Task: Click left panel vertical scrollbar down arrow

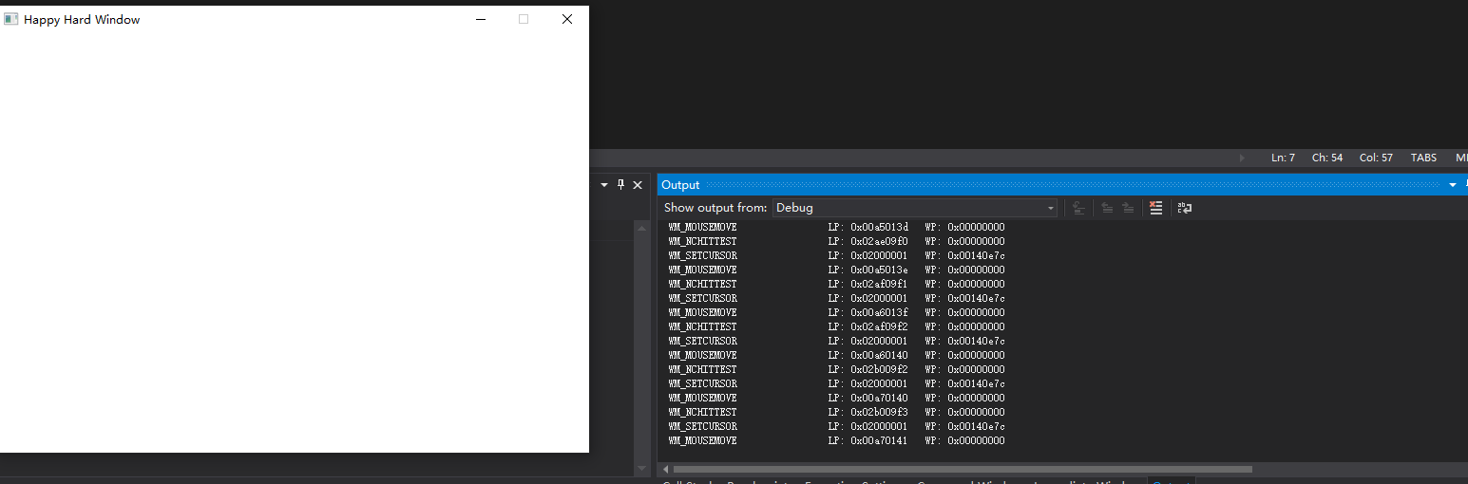Action: tap(641, 468)
